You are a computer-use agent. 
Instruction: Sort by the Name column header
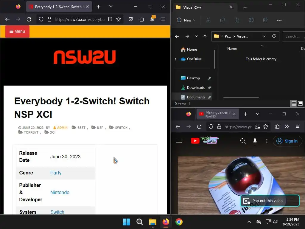[232, 49]
